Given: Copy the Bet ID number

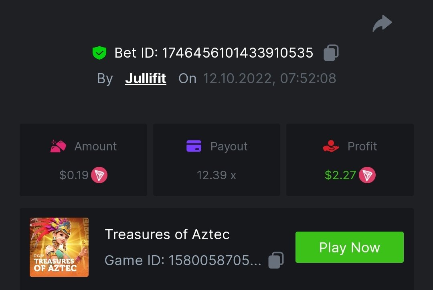Looking at the screenshot, I should (331, 53).
